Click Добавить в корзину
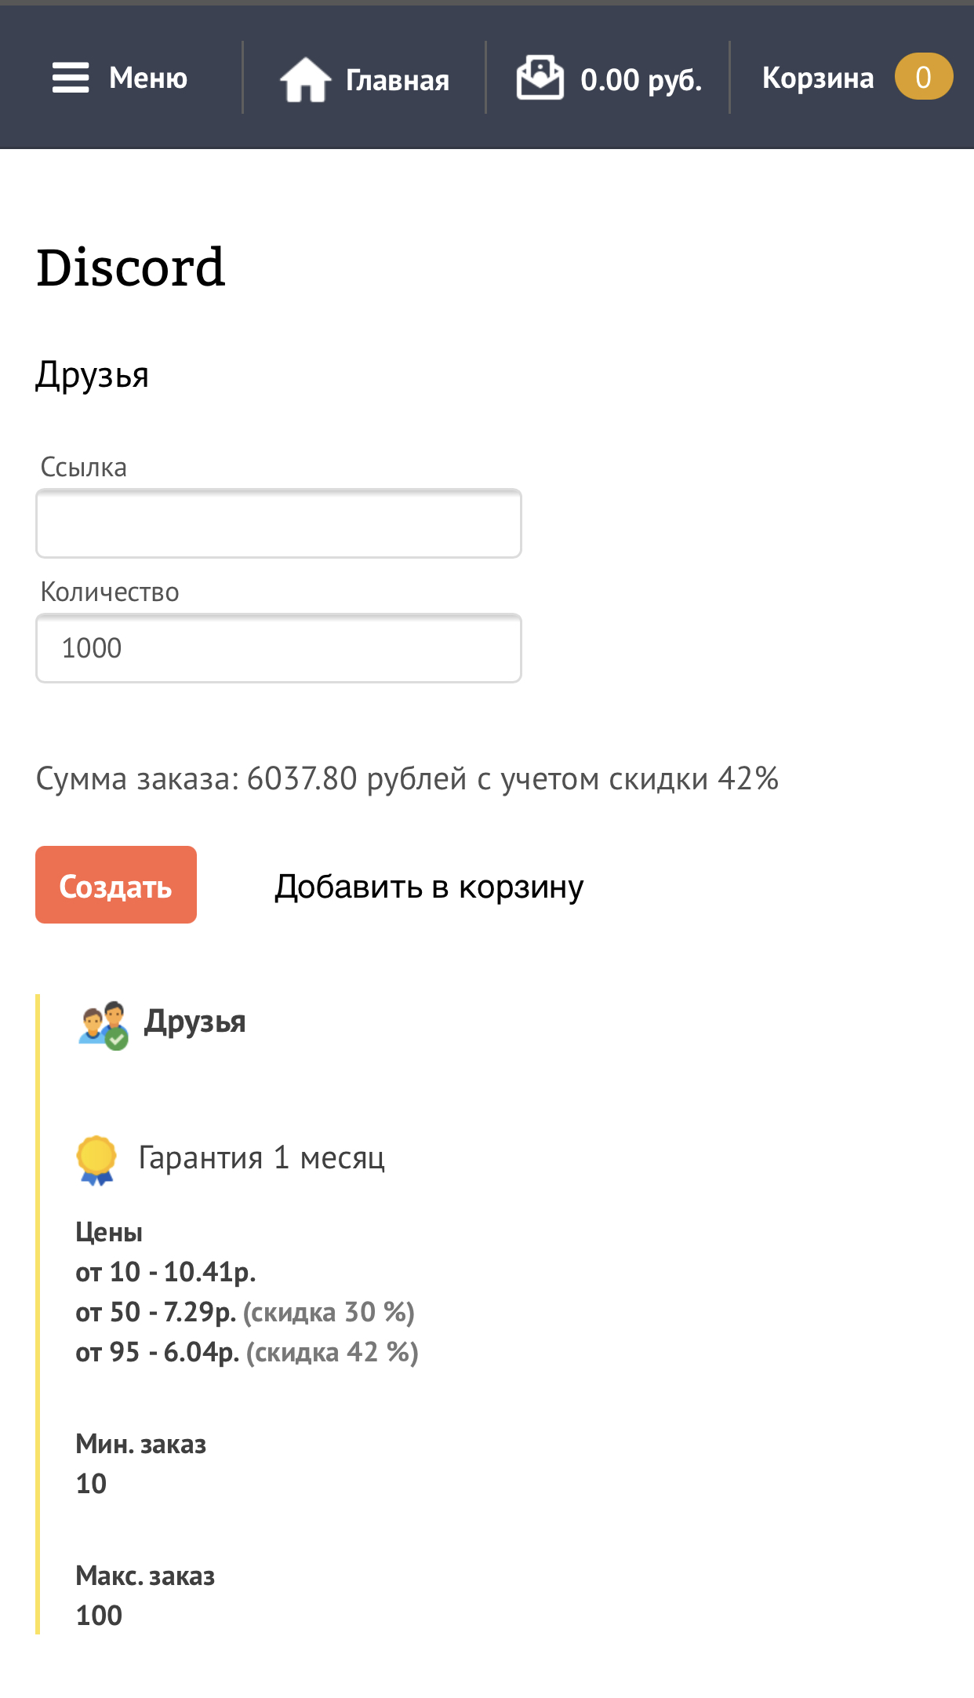The image size is (974, 1698). point(429,887)
